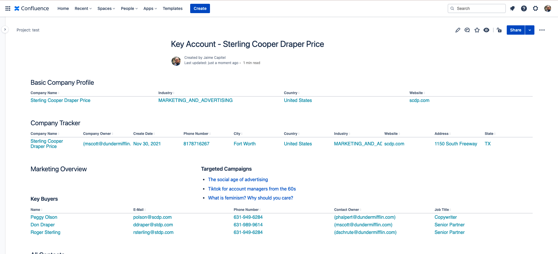Screen dimensions: 558x254
Task: Expand the collapsed left sidebar
Action: [x=5, y=29]
